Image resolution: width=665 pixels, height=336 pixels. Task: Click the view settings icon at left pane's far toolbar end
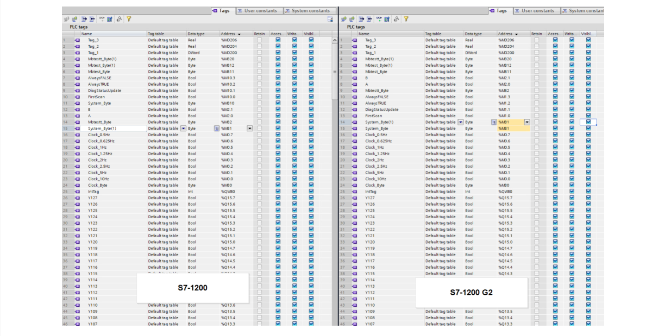pos(330,19)
